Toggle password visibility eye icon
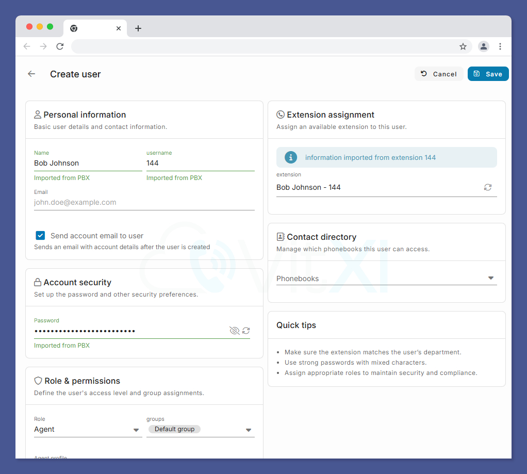527x474 pixels. pyautogui.click(x=234, y=331)
